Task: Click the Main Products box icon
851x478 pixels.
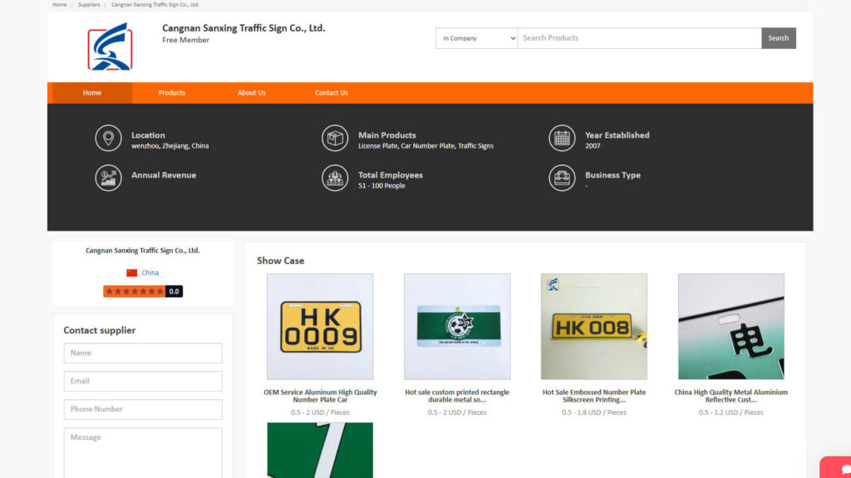Action: 335,139
